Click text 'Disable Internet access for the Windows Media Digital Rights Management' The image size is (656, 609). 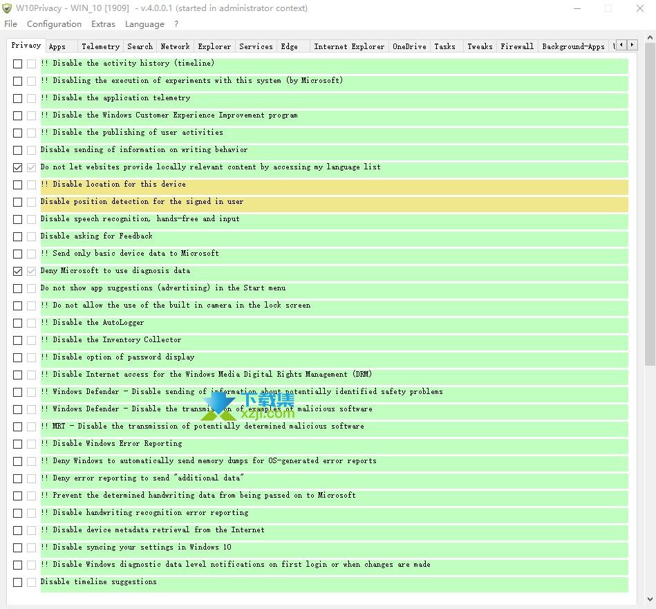tap(200, 374)
